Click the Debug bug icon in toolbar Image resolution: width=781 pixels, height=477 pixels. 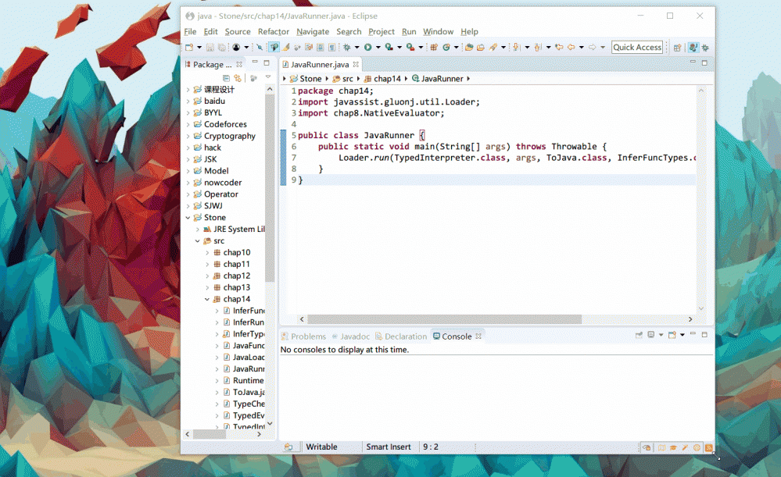(346, 48)
